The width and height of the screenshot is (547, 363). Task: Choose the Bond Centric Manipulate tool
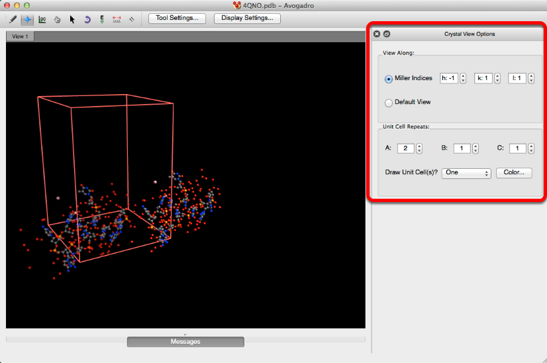(42, 19)
